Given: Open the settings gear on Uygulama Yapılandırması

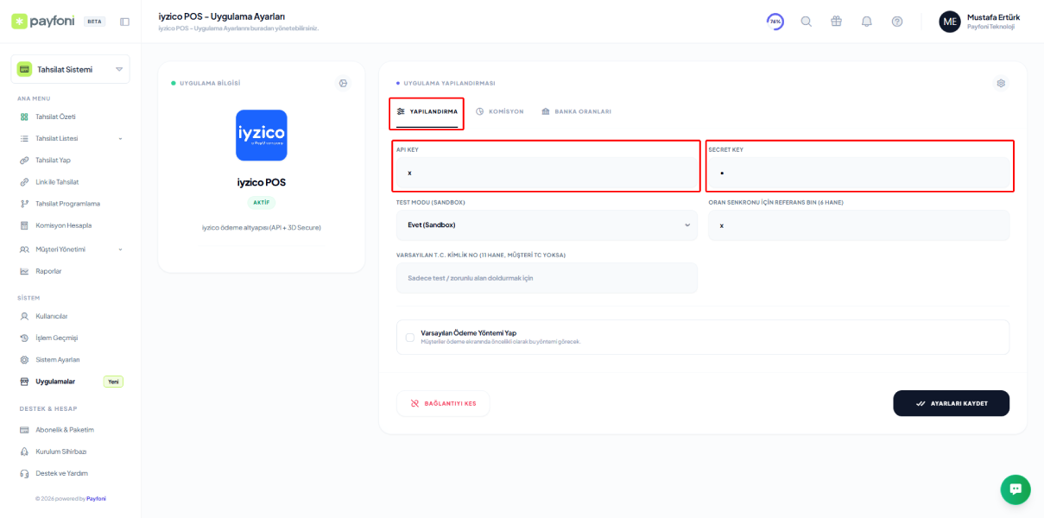Looking at the screenshot, I should [1001, 83].
